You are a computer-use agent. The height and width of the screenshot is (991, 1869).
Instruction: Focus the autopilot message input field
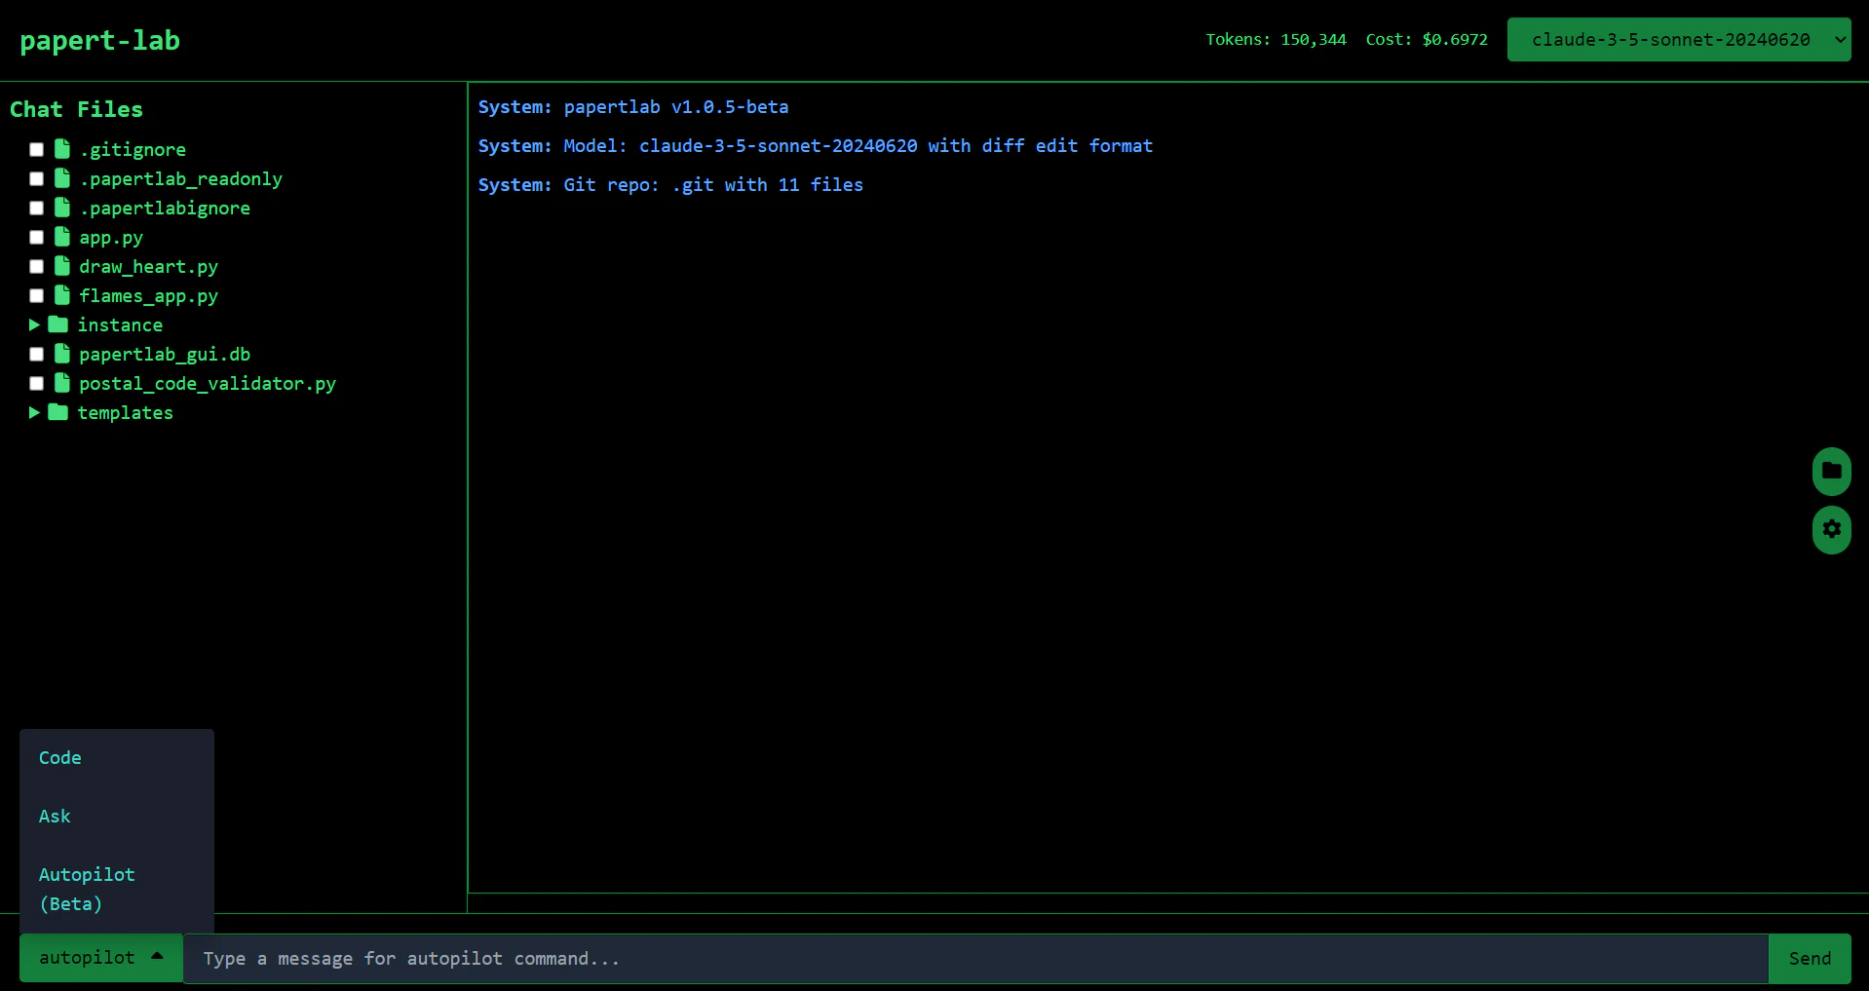click(x=974, y=959)
